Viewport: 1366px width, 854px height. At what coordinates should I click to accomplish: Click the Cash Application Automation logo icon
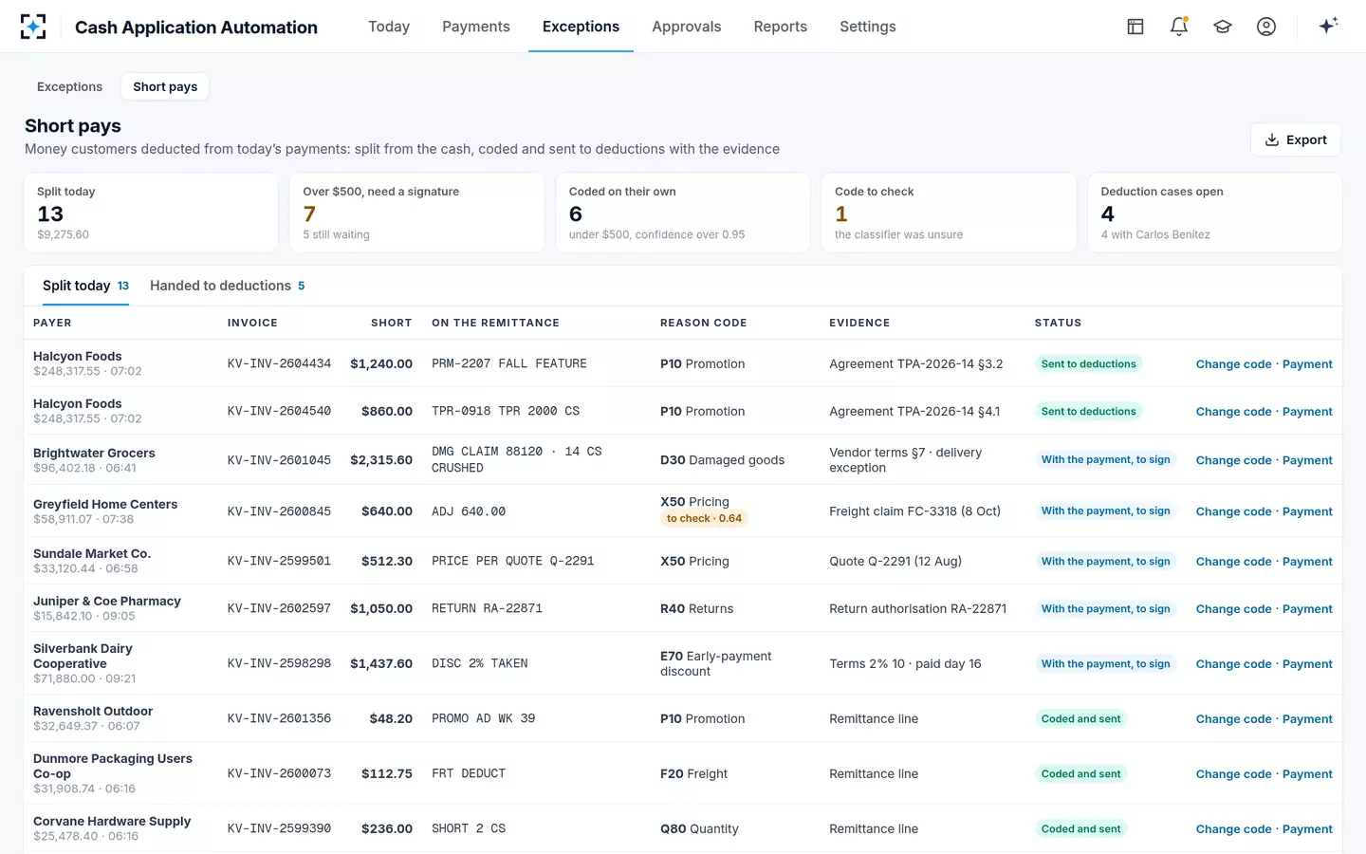pos(33,27)
